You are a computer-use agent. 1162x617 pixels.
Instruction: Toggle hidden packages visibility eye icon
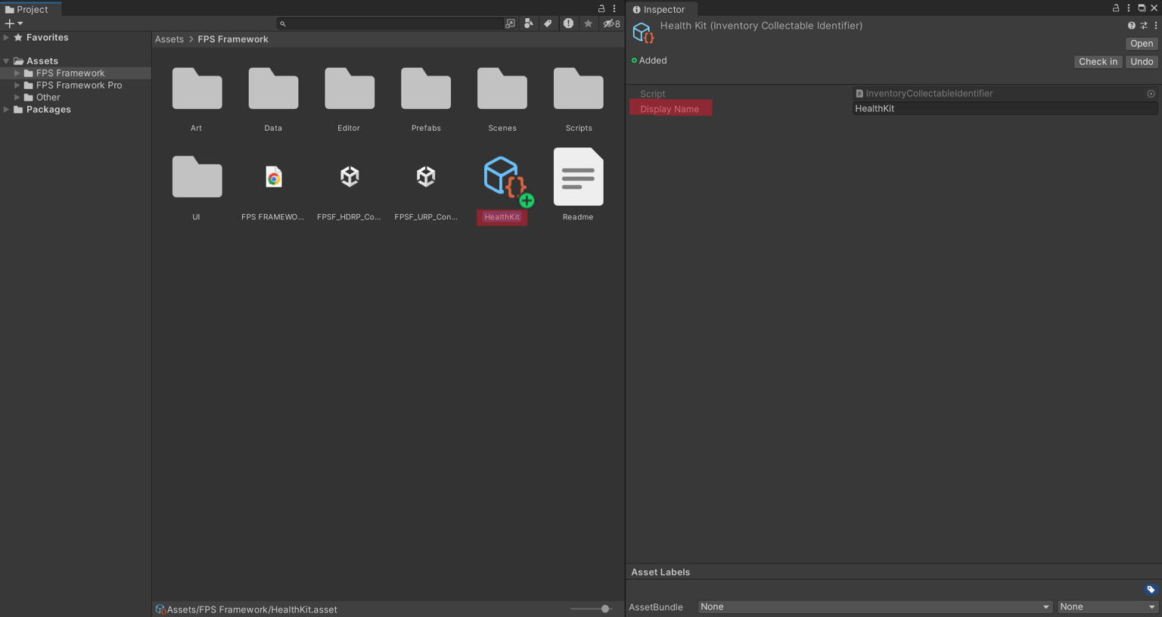(611, 23)
